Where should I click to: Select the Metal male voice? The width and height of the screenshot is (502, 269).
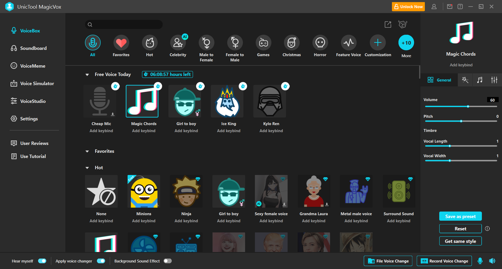point(356,191)
